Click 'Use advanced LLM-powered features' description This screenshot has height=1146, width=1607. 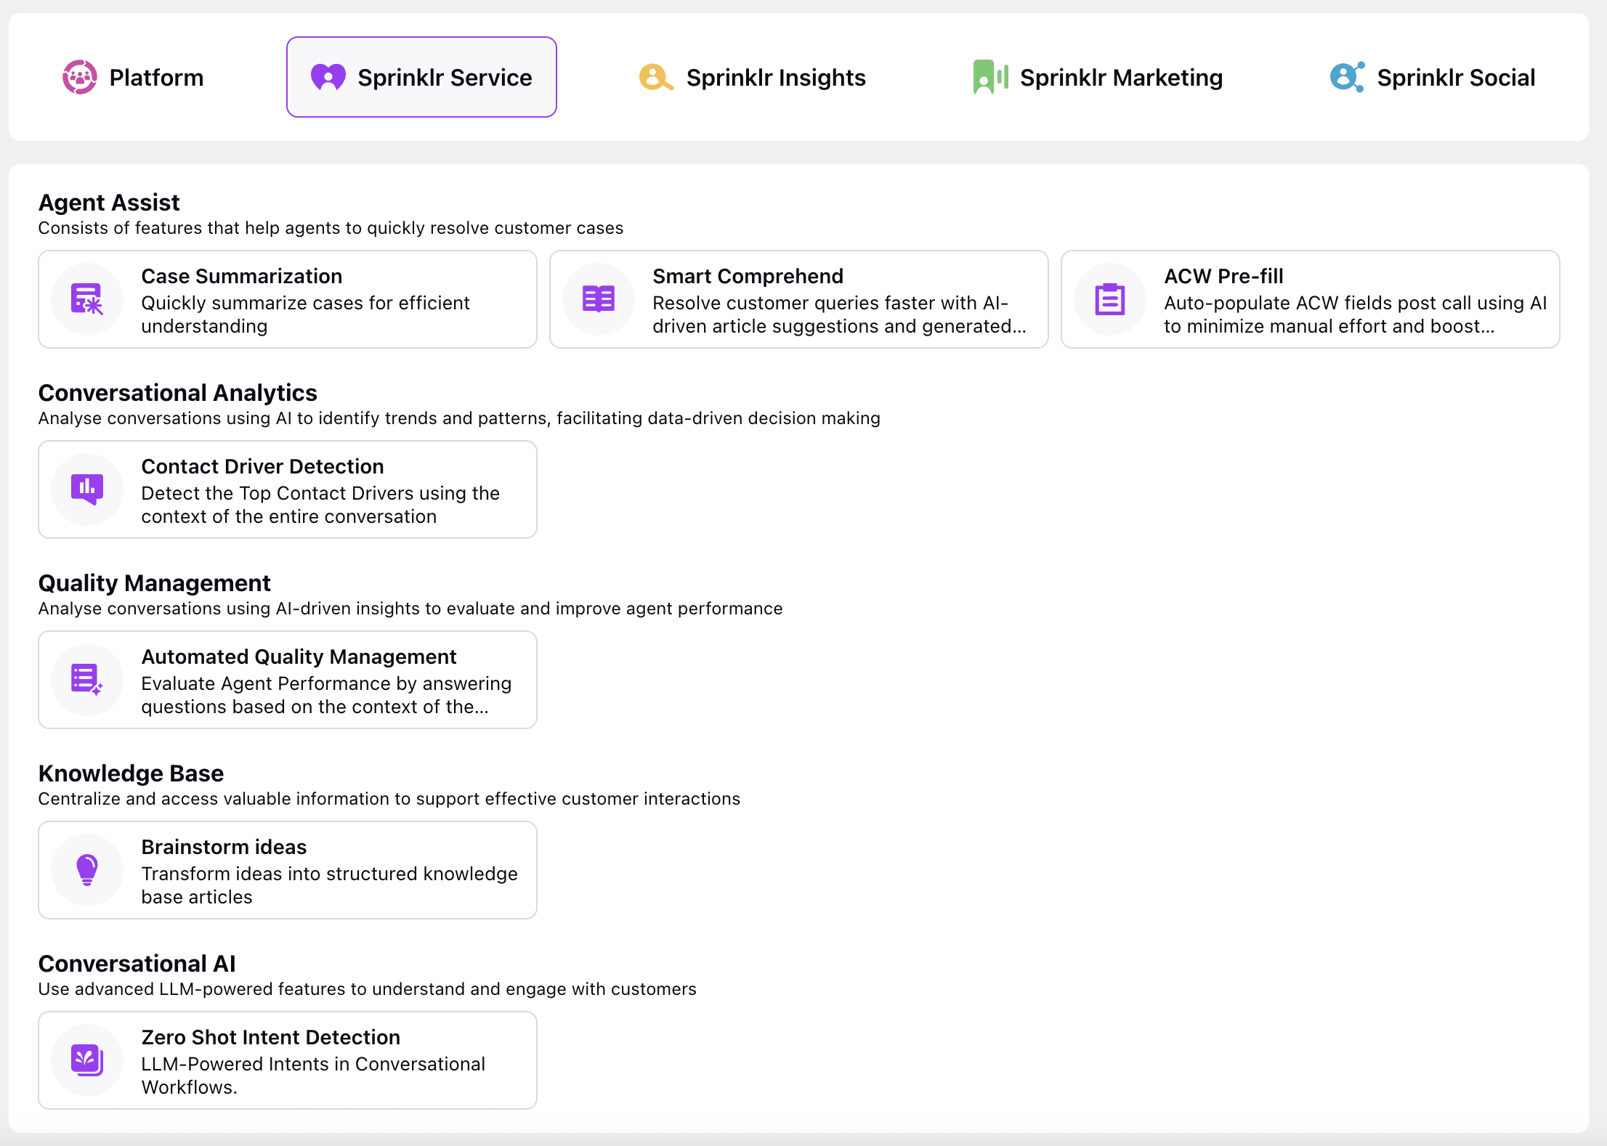coord(368,989)
